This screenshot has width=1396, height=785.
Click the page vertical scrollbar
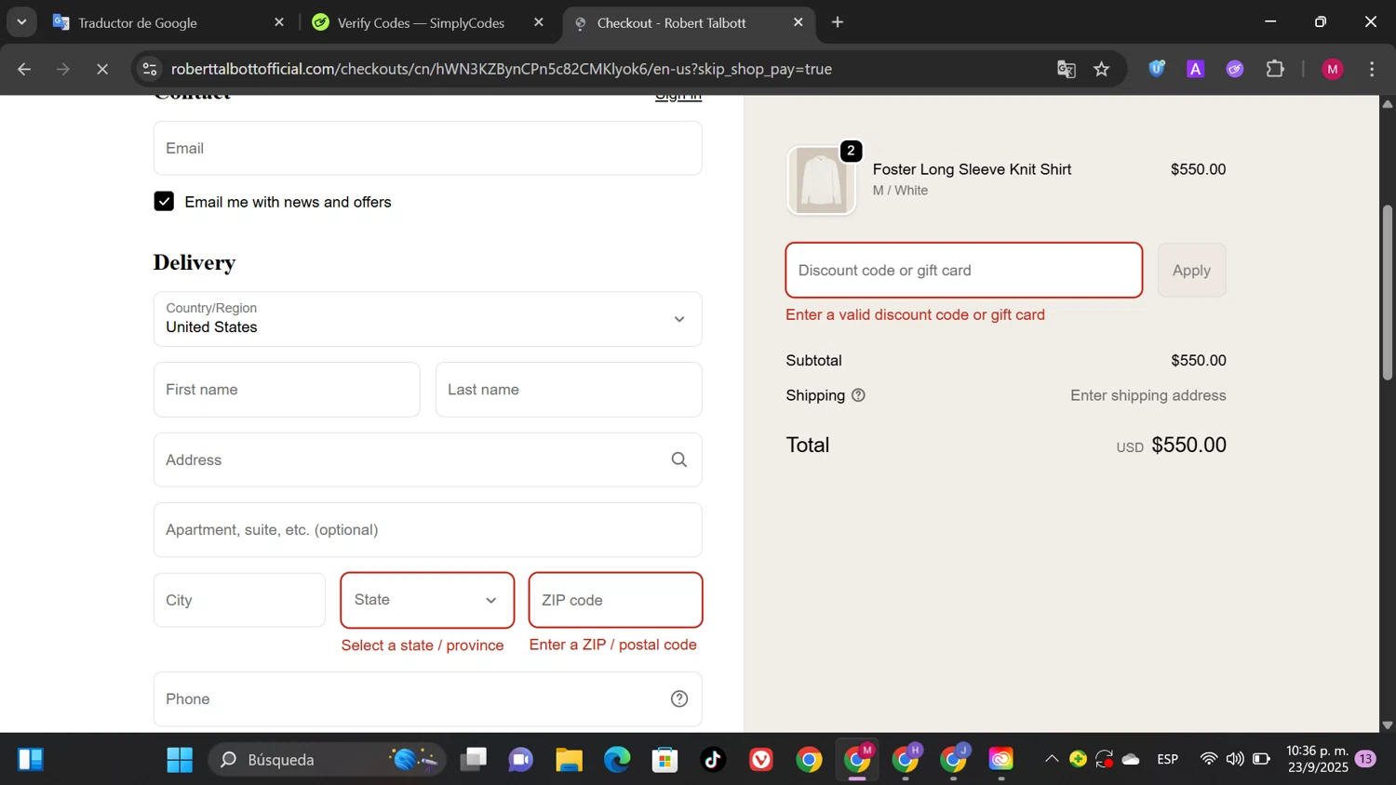[1388, 293]
